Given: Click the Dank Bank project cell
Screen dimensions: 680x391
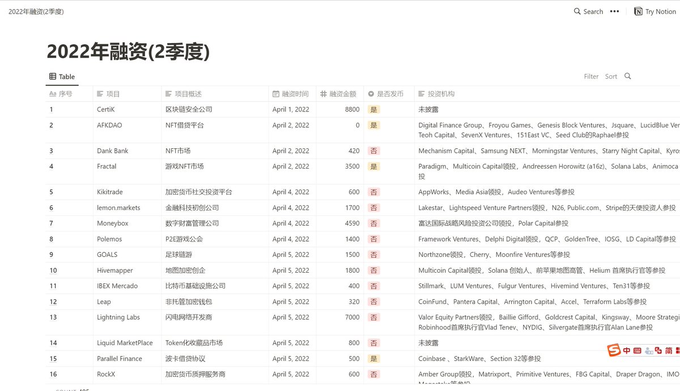Looking at the screenshot, I should [x=127, y=151].
